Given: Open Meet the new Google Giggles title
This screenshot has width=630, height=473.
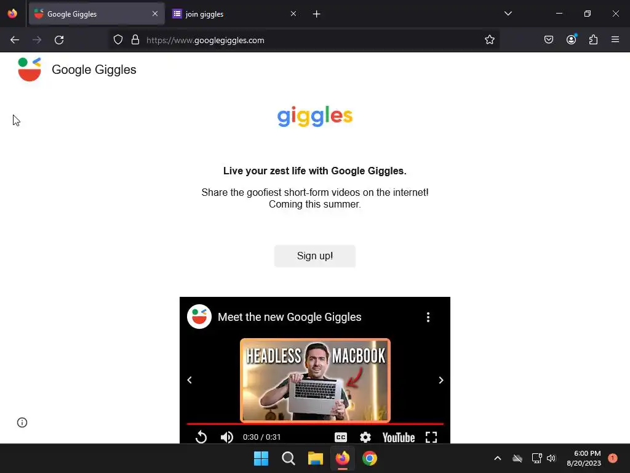Looking at the screenshot, I should pos(289,317).
